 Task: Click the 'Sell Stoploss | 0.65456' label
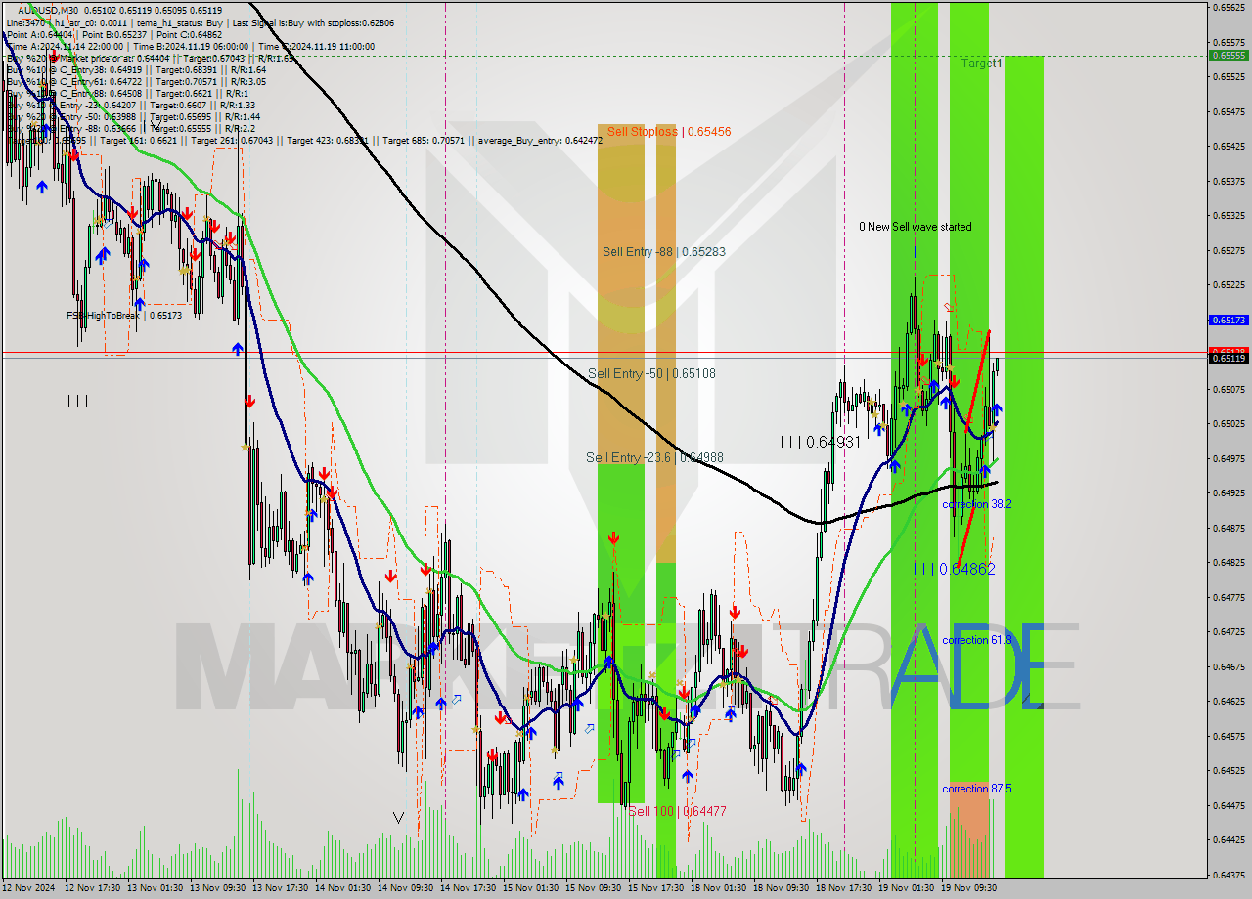pyautogui.click(x=669, y=131)
